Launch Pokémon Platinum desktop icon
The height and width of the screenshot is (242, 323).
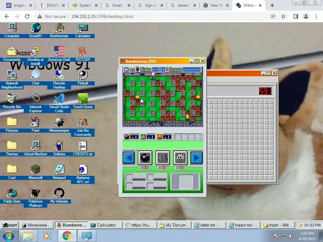pyautogui.click(x=35, y=193)
